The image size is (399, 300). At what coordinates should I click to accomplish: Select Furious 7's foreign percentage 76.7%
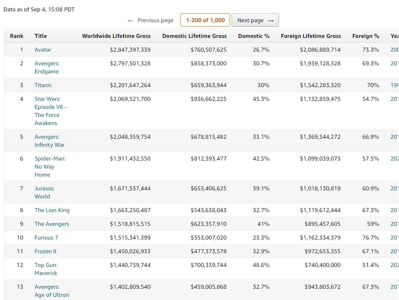pos(370,237)
